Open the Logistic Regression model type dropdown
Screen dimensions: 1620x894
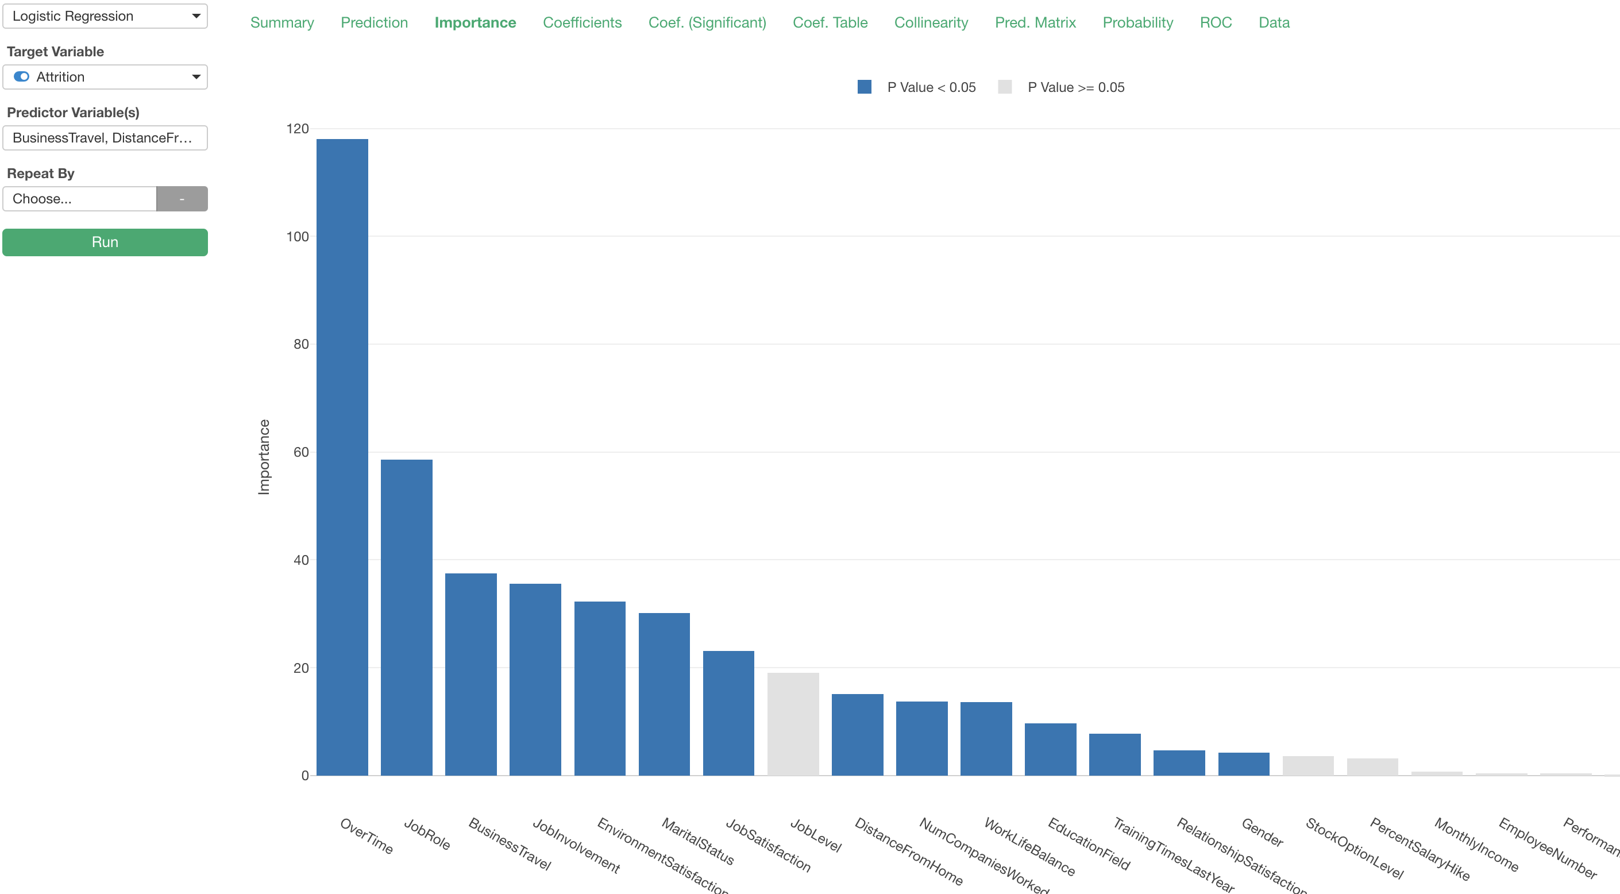[105, 16]
